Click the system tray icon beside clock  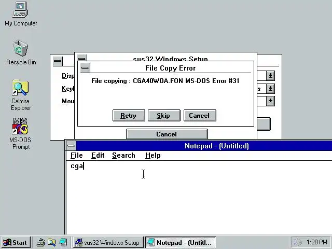297,242
